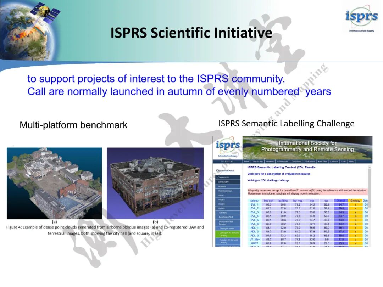Open the Home menu on the ISPRS webpage
The width and height of the screenshot is (383, 287).
pos(247,161)
